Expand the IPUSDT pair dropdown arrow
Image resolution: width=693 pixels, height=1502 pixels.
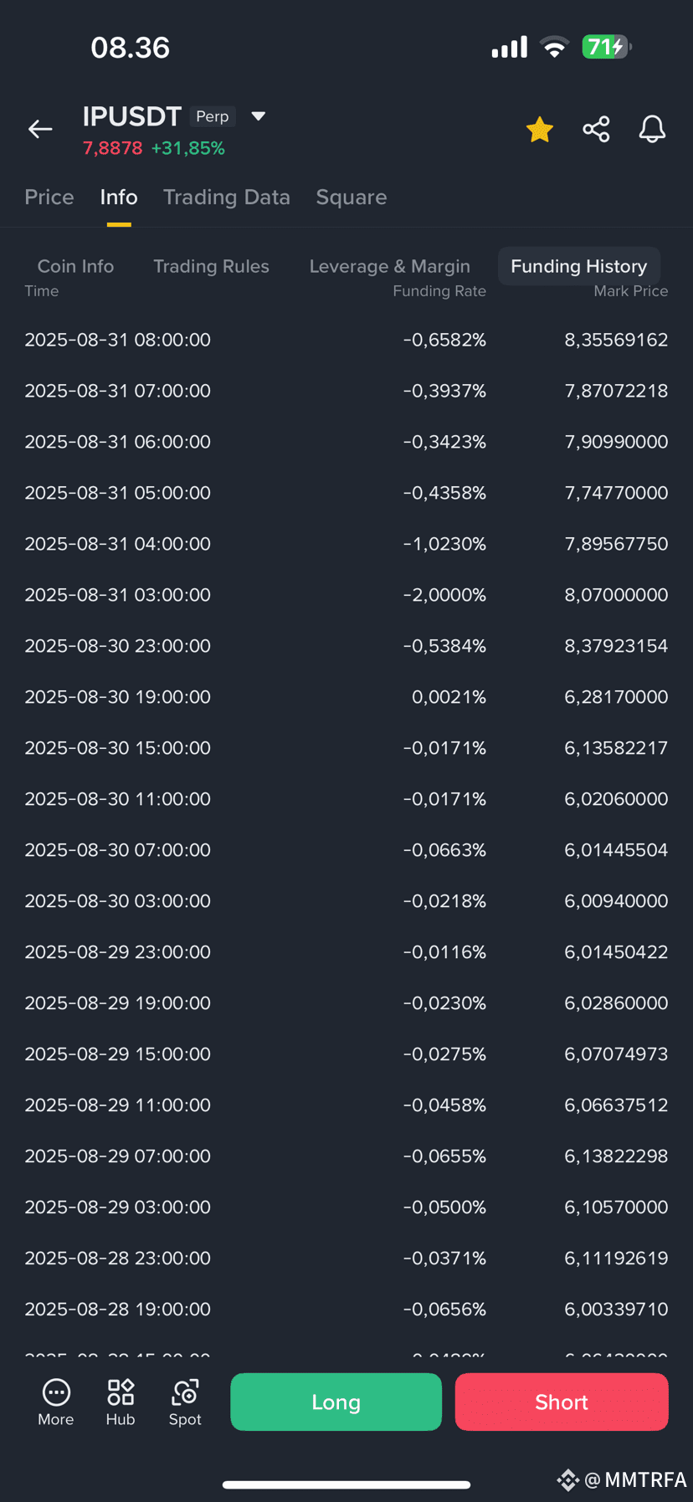259,116
